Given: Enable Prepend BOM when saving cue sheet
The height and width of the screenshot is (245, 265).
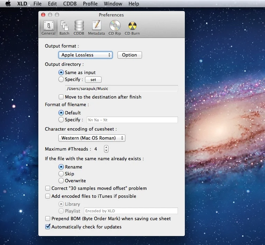Looking at the screenshot, I should [x=48, y=218].
